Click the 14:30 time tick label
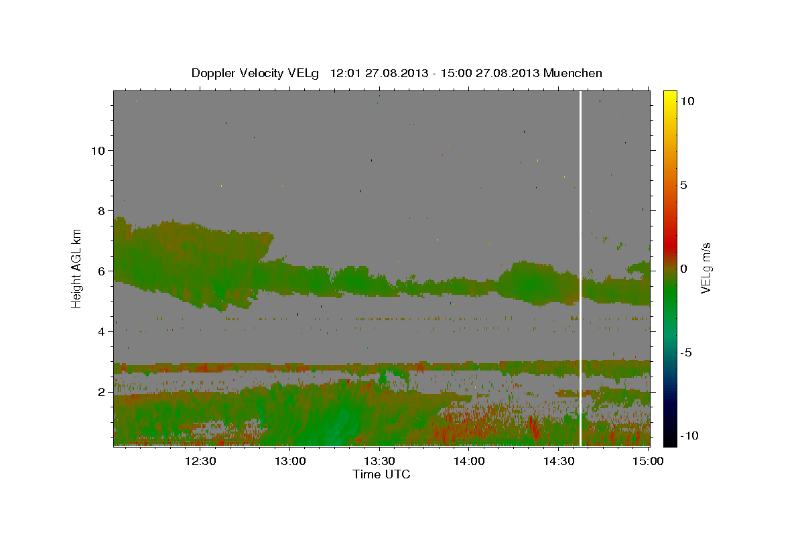The width and height of the screenshot is (804, 536). 559,461
